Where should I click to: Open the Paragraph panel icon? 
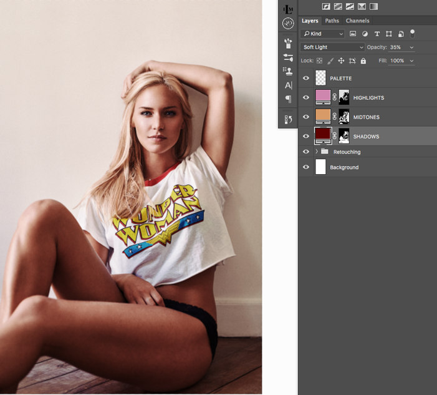coord(288,99)
